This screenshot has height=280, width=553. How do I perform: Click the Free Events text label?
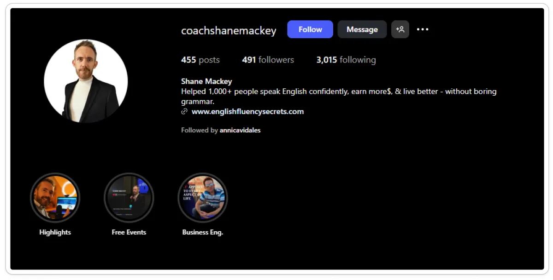tap(129, 232)
